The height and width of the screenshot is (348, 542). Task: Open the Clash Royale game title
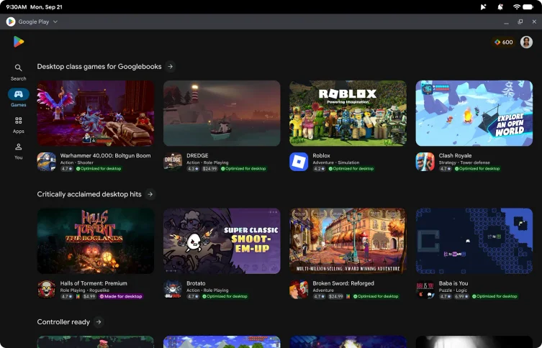(x=455, y=156)
